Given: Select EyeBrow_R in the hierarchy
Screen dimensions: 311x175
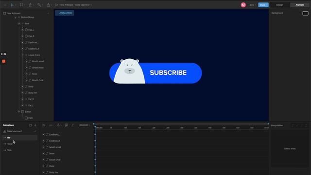Looking at the screenshot, I should [34, 49].
